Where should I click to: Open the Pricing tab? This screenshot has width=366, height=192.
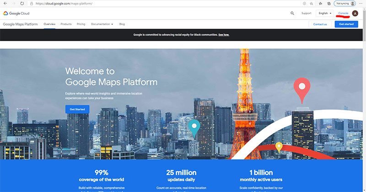click(x=81, y=24)
